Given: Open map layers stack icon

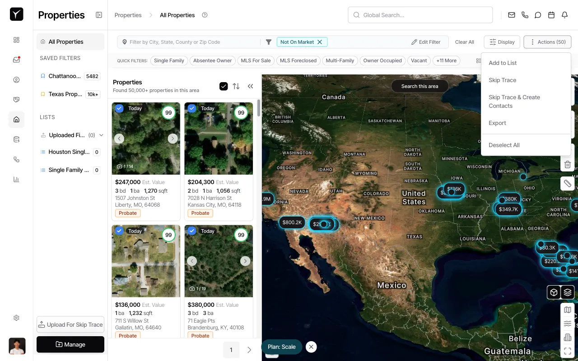Looking at the screenshot, I should pos(568,292).
